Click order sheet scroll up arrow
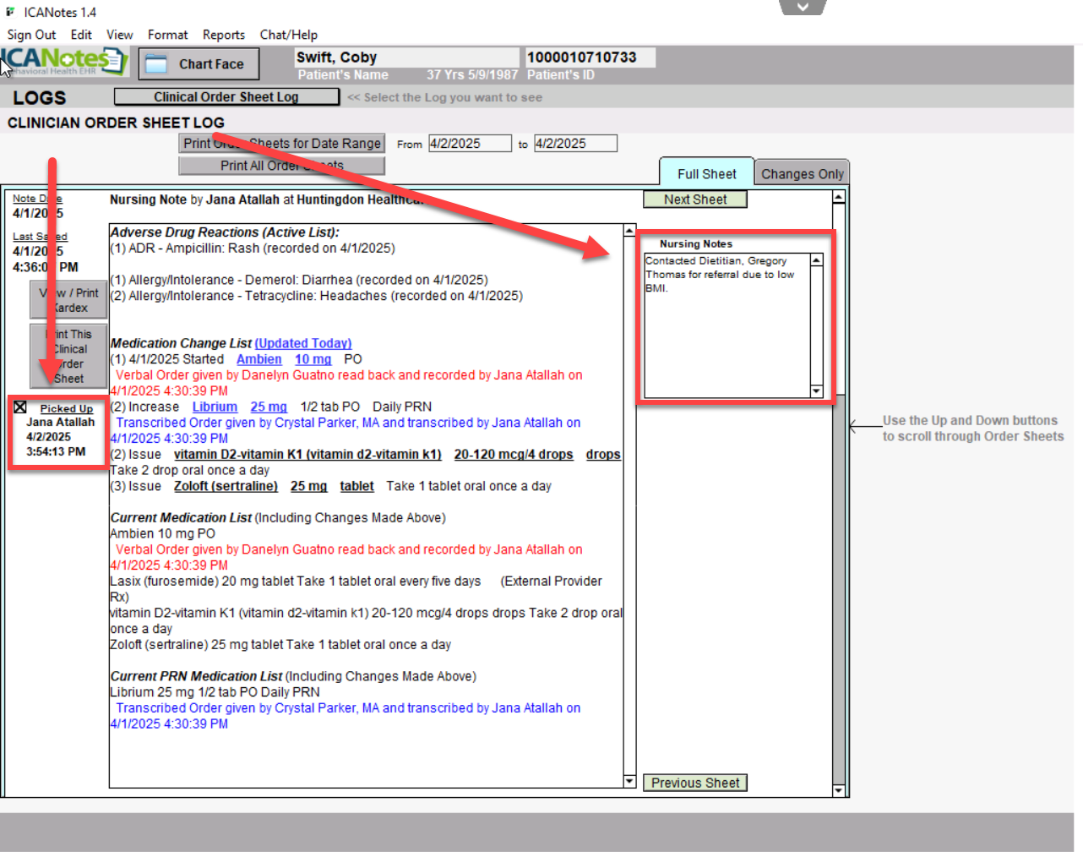 point(838,197)
